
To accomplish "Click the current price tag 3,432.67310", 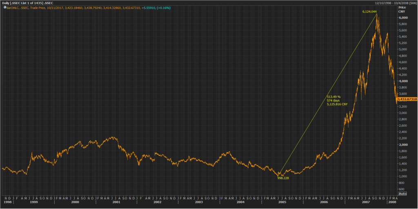I will coord(407,99).
